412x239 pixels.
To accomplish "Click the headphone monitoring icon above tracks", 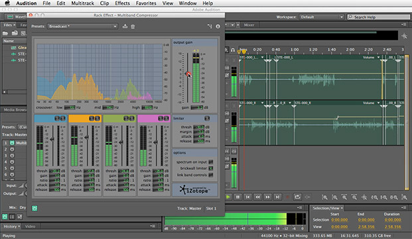I will click(233, 50).
